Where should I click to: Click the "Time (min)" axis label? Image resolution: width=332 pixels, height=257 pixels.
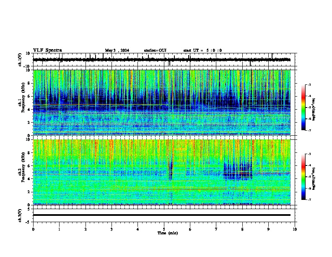pos(168,233)
